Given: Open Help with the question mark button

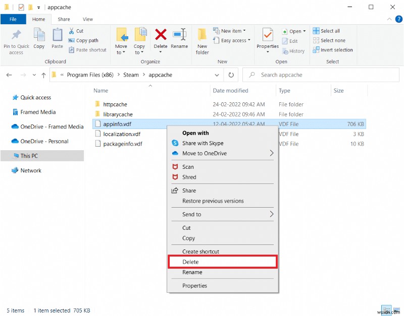Looking at the screenshot, I should point(398,19).
